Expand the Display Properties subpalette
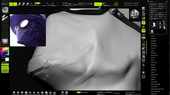170x95 pixels. [x=155, y=92]
